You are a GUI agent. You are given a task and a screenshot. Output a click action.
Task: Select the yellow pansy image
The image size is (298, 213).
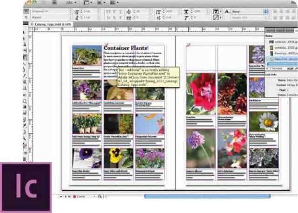118,158
